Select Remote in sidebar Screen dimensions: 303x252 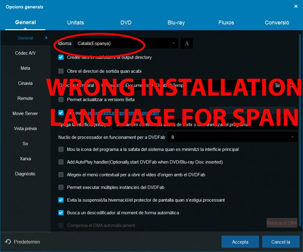click(25, 98)
